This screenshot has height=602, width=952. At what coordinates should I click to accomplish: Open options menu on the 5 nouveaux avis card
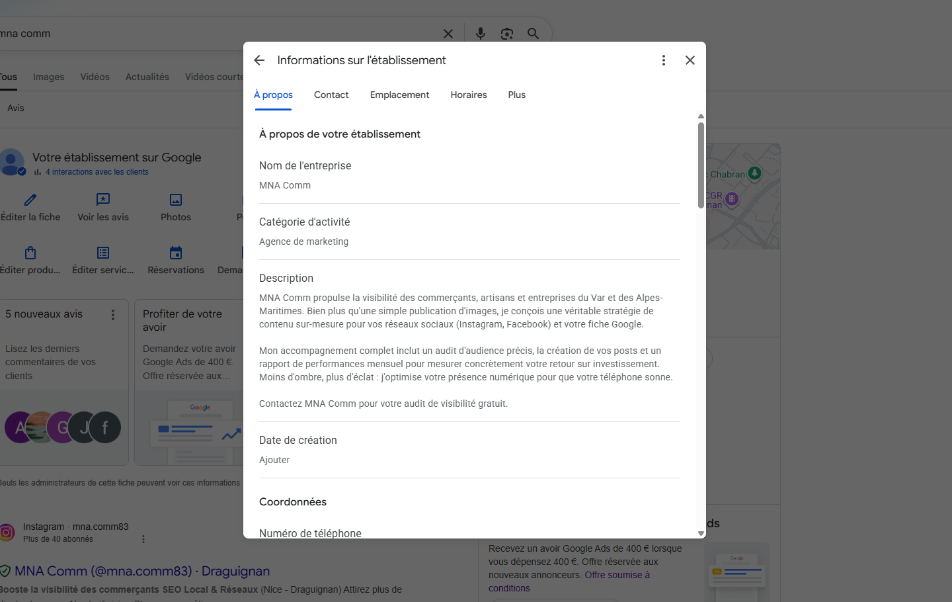[x=113, y=315]
